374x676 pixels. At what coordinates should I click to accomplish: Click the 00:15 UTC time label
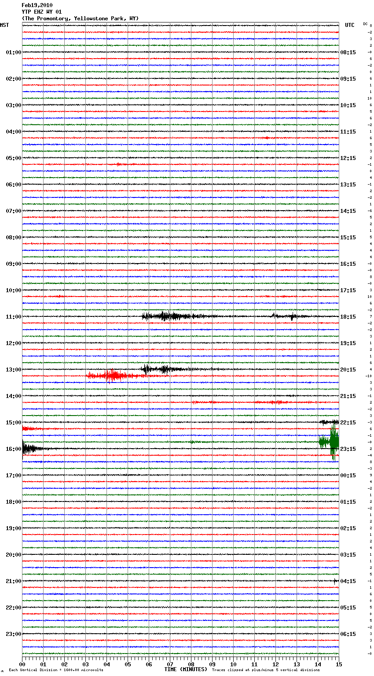[348, 475]
